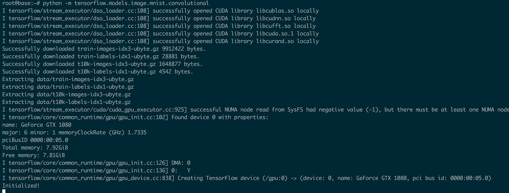This screenshot has width=509, height=193.
Task: Click the "name: GeForce GTX 1080" line
Action: click(x=37, y=125)
